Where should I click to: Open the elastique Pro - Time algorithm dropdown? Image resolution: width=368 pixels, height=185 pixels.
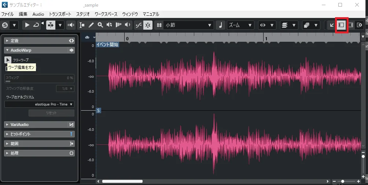click(40, 104)
